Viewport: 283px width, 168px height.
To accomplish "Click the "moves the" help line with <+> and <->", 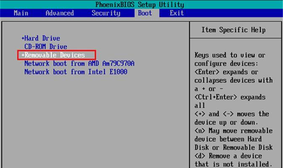I will coord(232,114).
